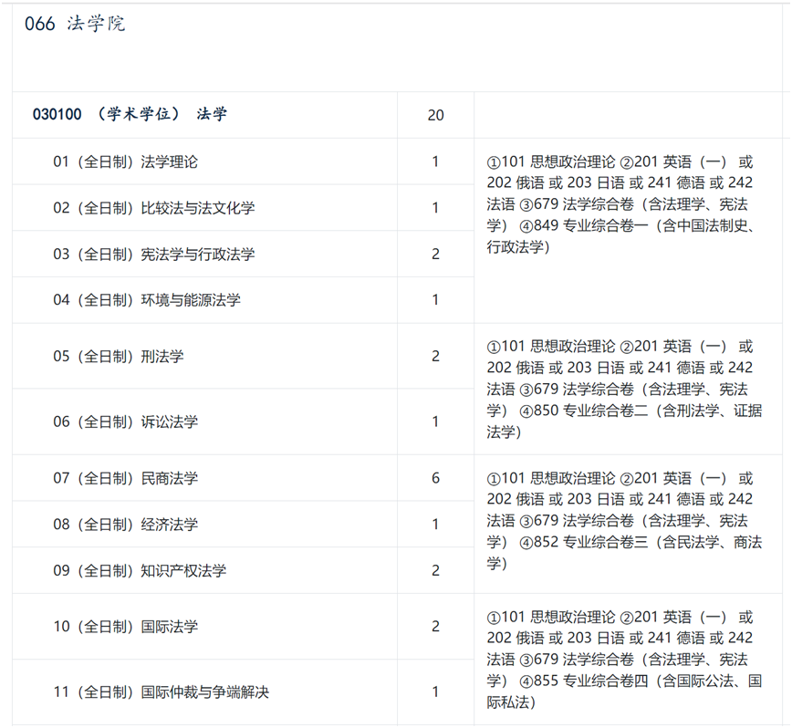Click the total enrollment number 20
This screenshot has height=728, width=792.
click(435, 115)
